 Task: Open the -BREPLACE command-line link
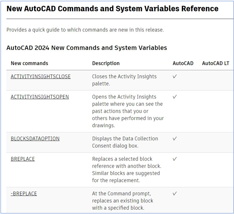coord(24,194)
